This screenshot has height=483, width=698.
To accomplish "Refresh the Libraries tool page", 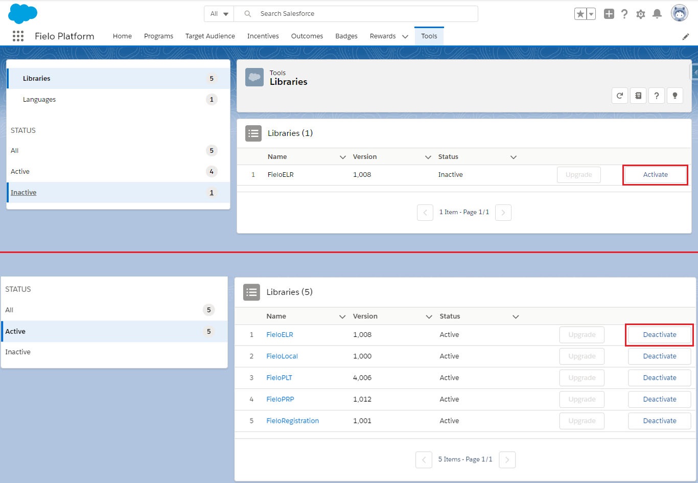I will point(620,96).
